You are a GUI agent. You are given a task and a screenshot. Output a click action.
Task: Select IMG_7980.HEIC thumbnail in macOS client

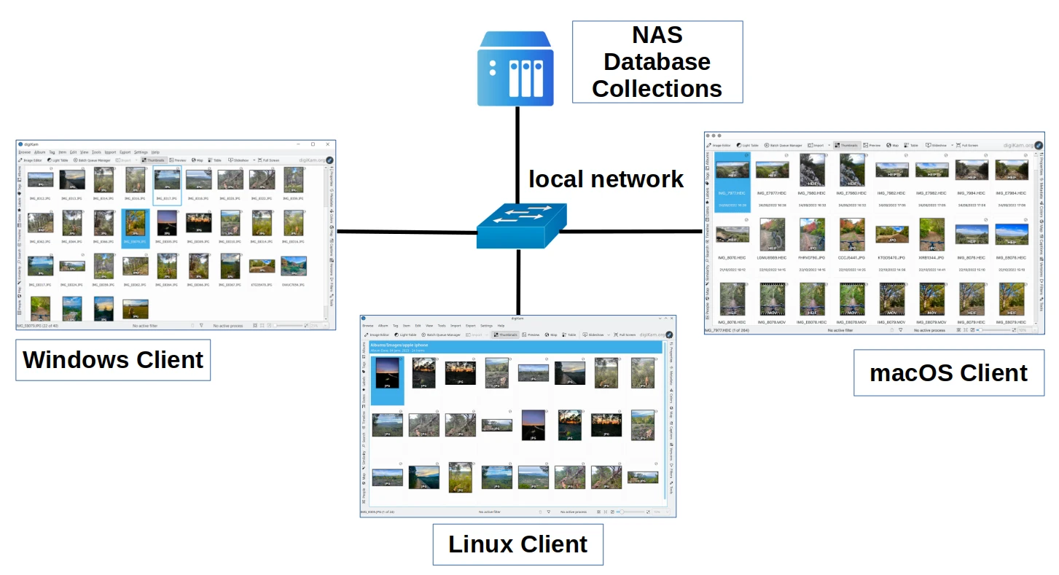[810, 170]
